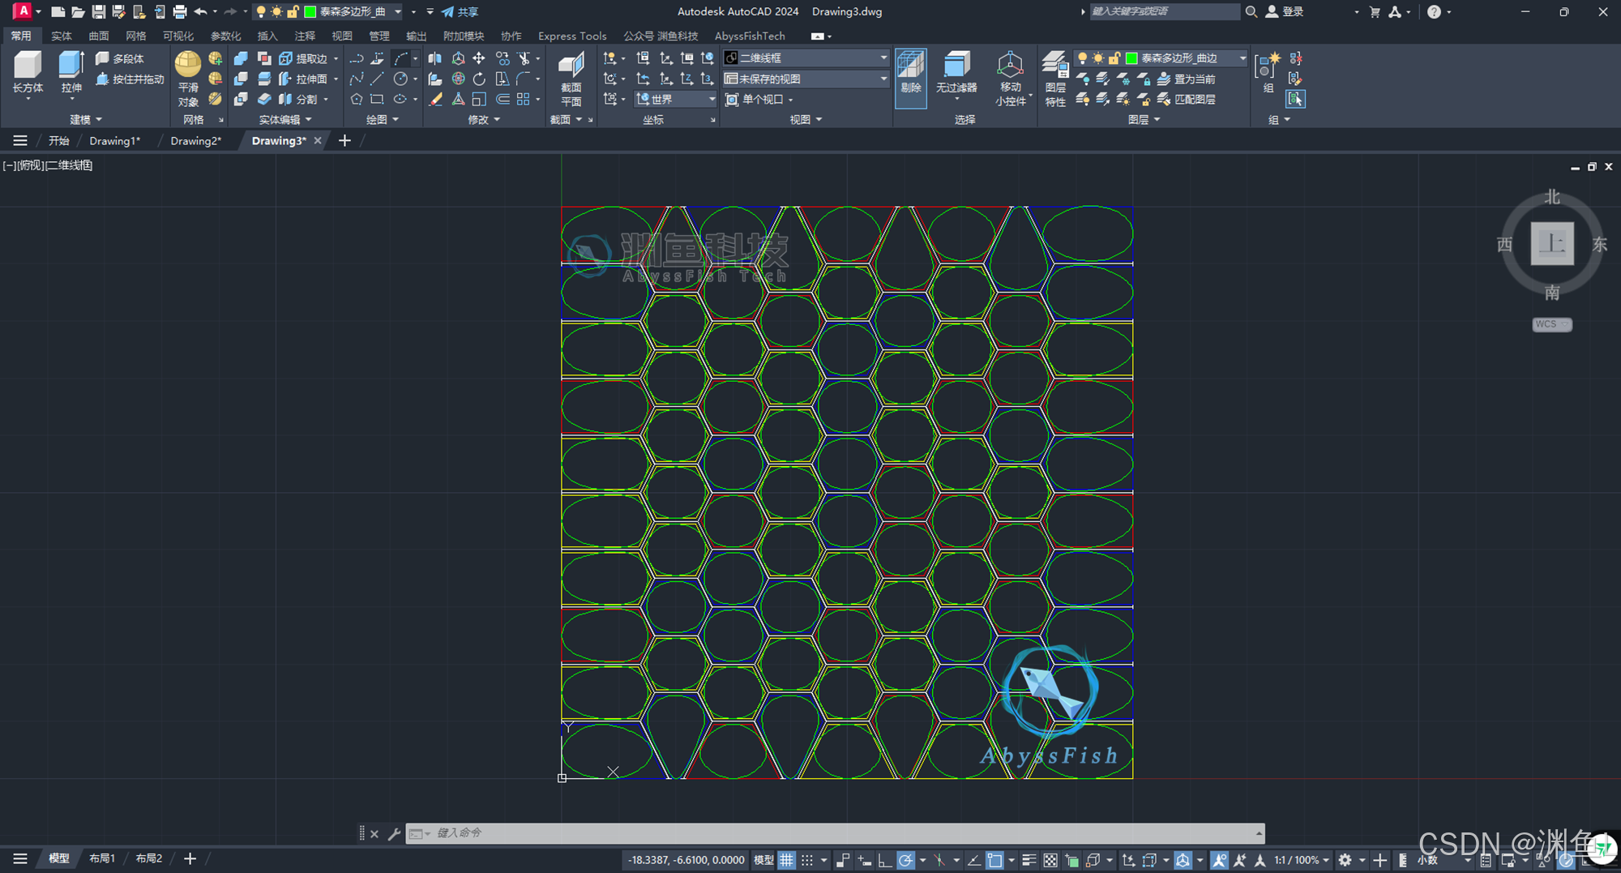Select the Erase tool in the Modify panel
The image size is (1621, 873).
point(435,99)
